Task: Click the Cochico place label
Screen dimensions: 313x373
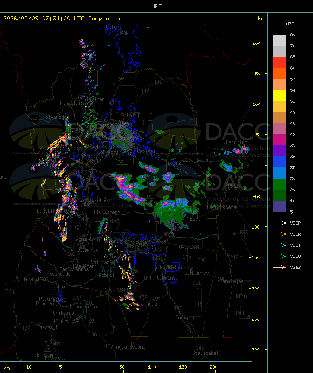Action: [185, 318]
